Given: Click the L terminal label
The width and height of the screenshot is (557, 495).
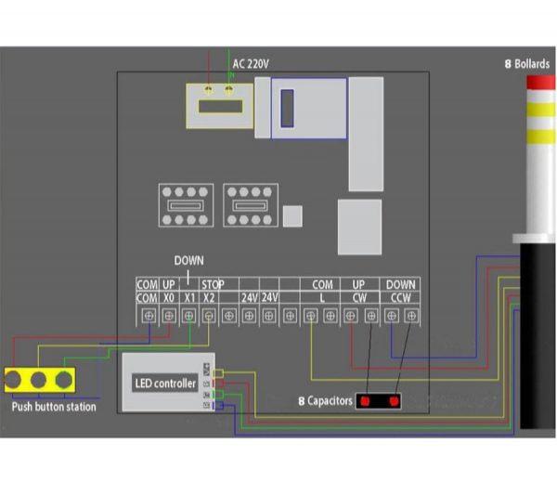Looking at the screenshot, I should [322, 298].
